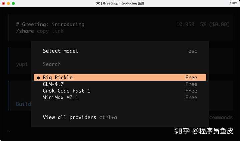Open View all providers
The image size is (240, 141).
click(69, 117)
